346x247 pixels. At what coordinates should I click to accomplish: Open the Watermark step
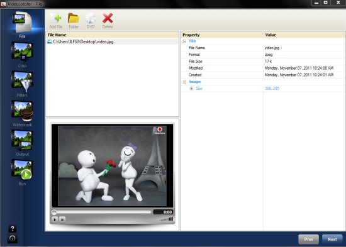(x=22, y=113)
